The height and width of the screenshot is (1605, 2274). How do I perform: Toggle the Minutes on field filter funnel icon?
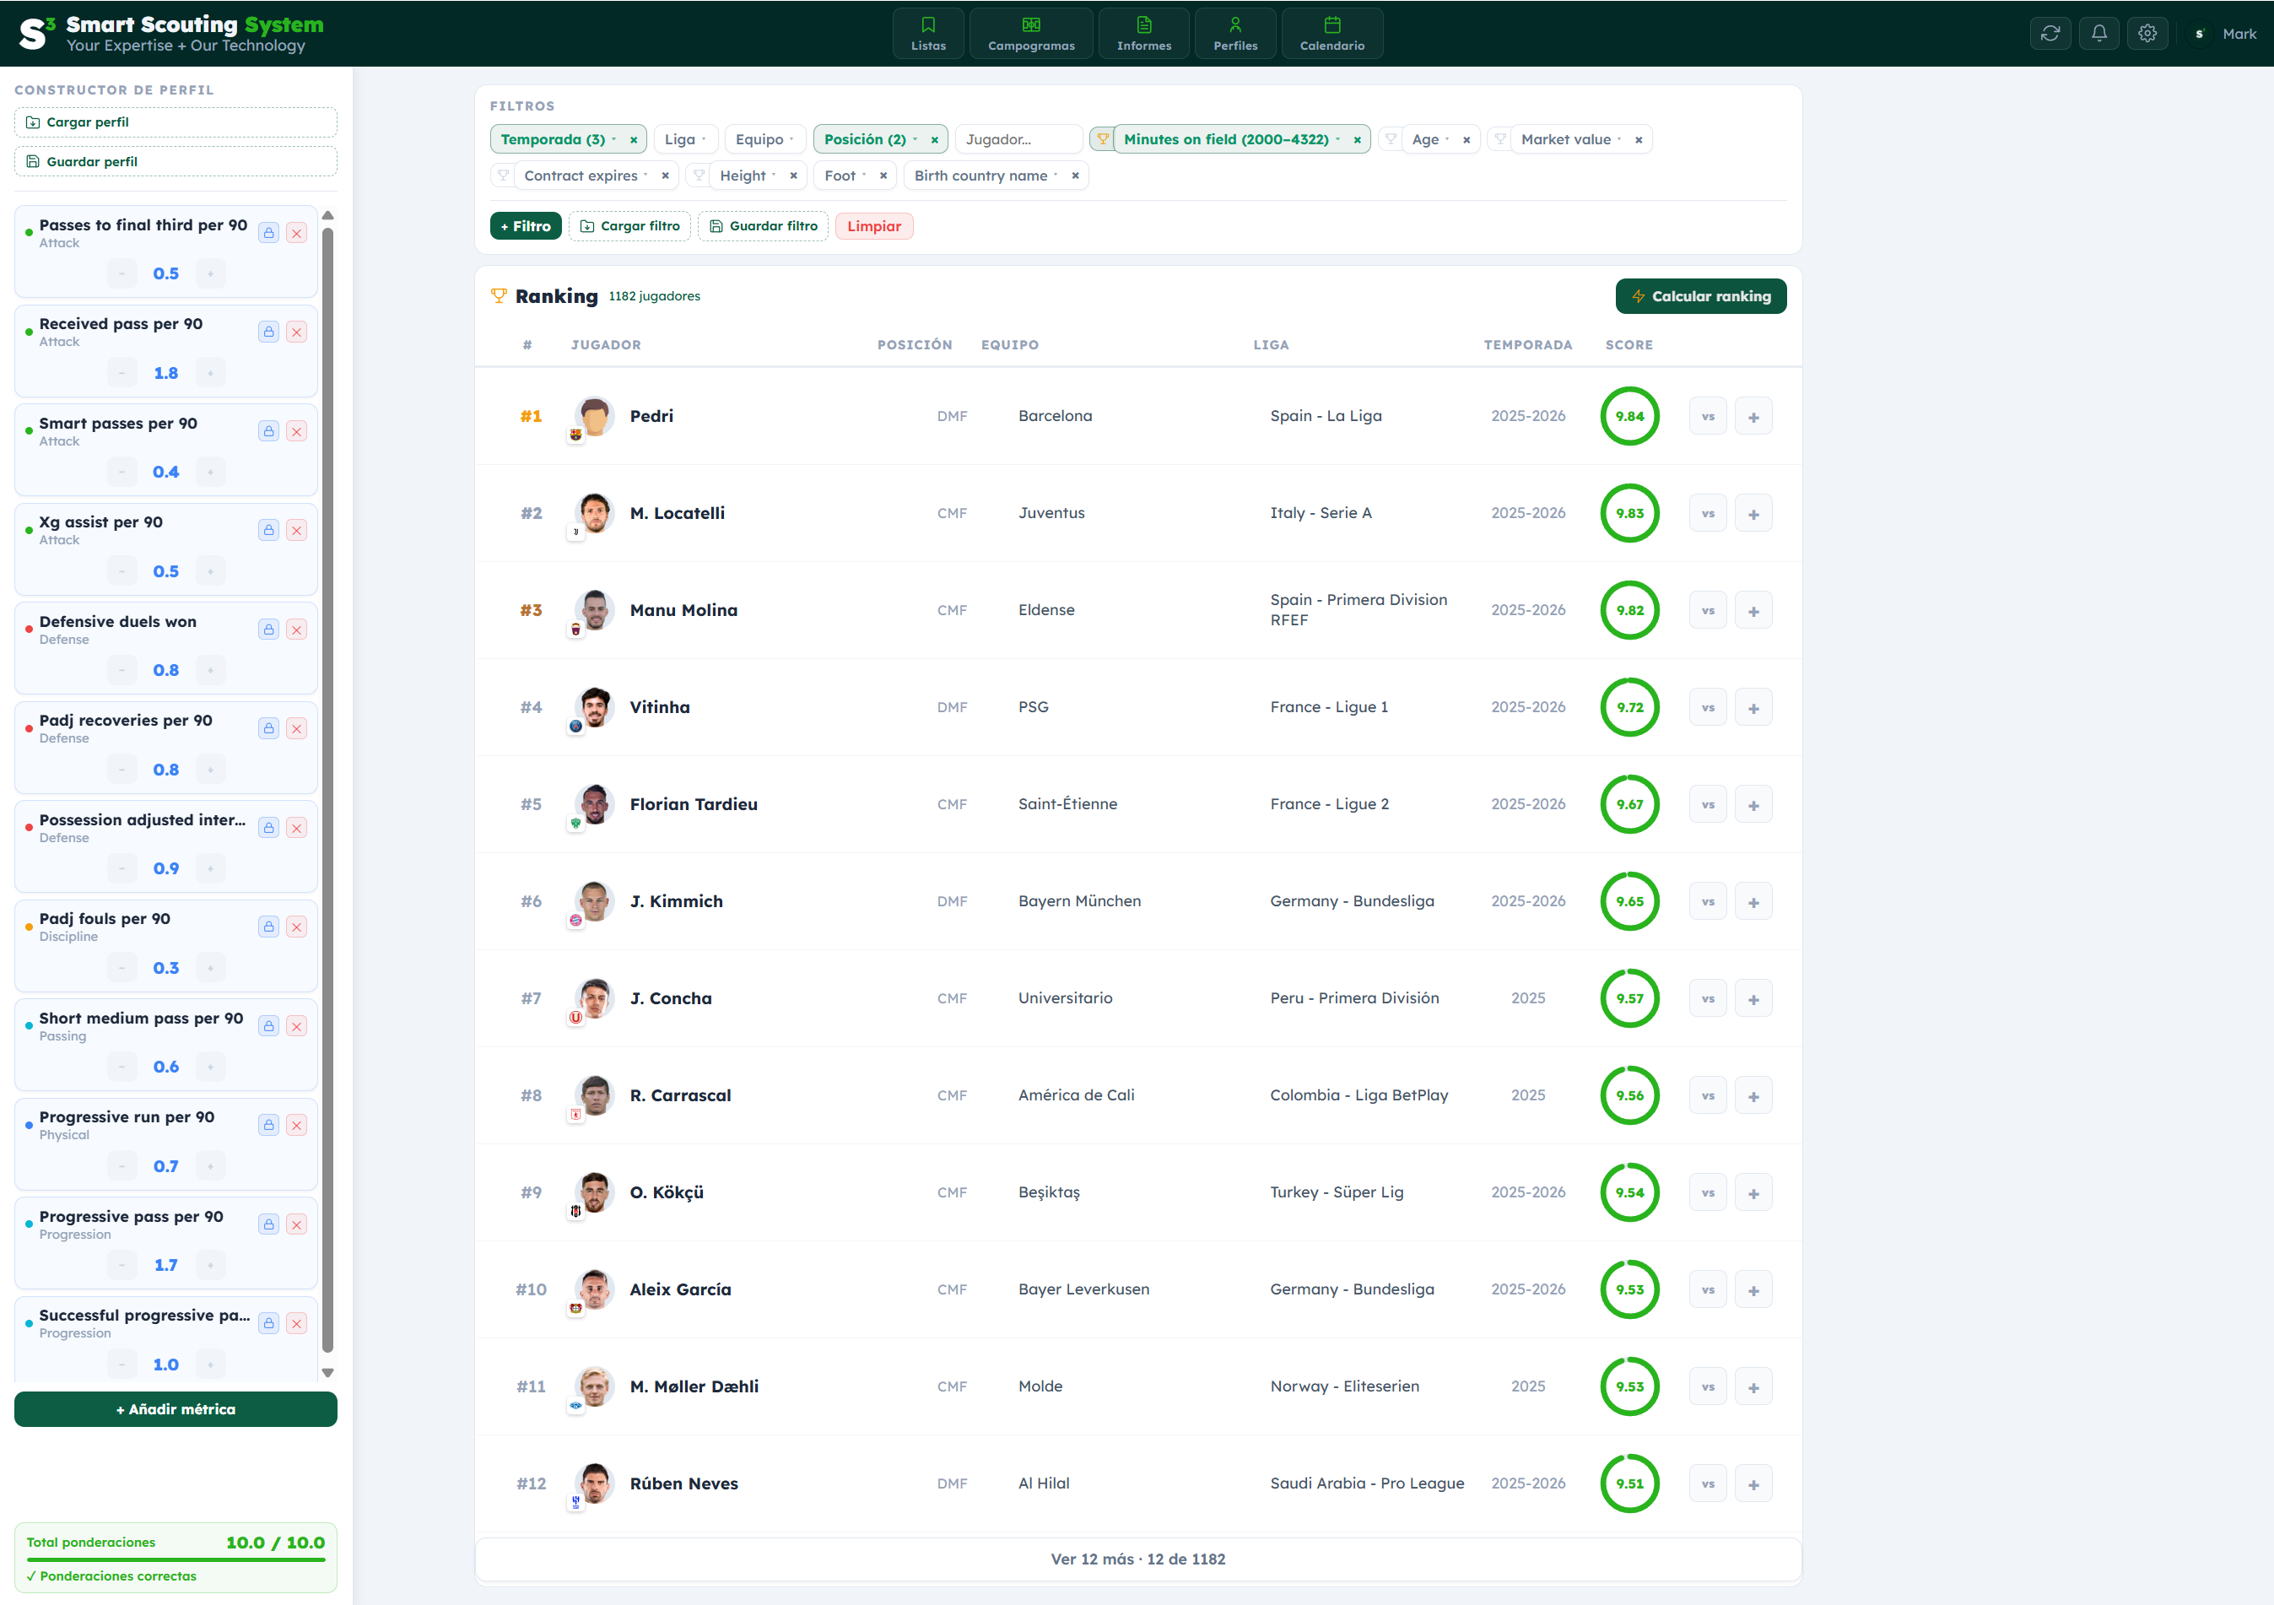pos(1101,140)
